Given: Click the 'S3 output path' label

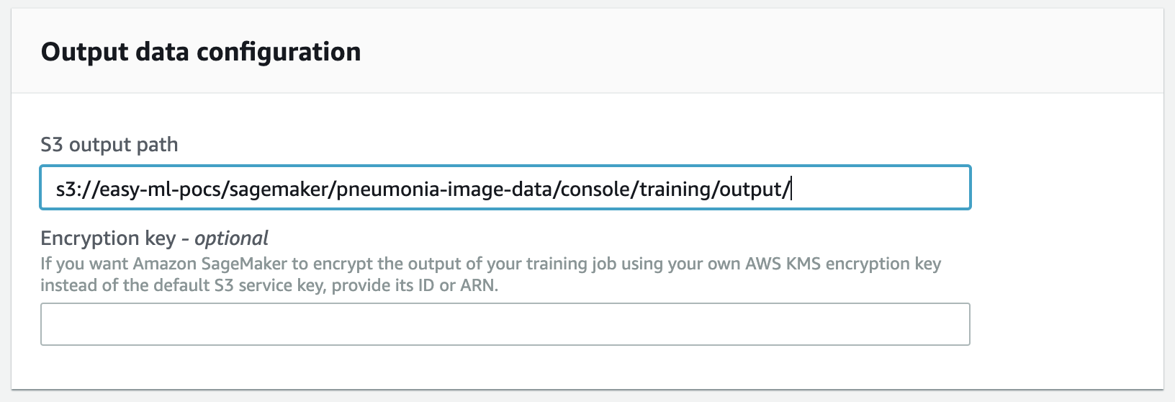Looking at the screenshot, I should pos(109,144).
